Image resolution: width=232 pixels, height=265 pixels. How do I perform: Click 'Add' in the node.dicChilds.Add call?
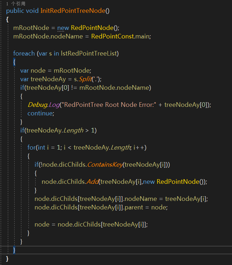click(93, 182)
